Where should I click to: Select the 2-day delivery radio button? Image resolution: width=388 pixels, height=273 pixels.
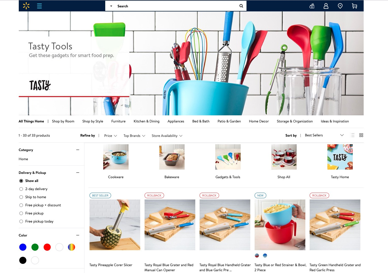[21, 189]
